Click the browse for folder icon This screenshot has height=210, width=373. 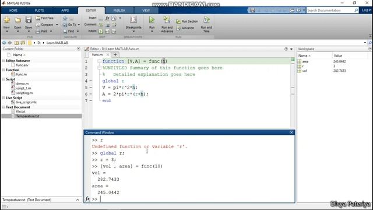(23, 43)
